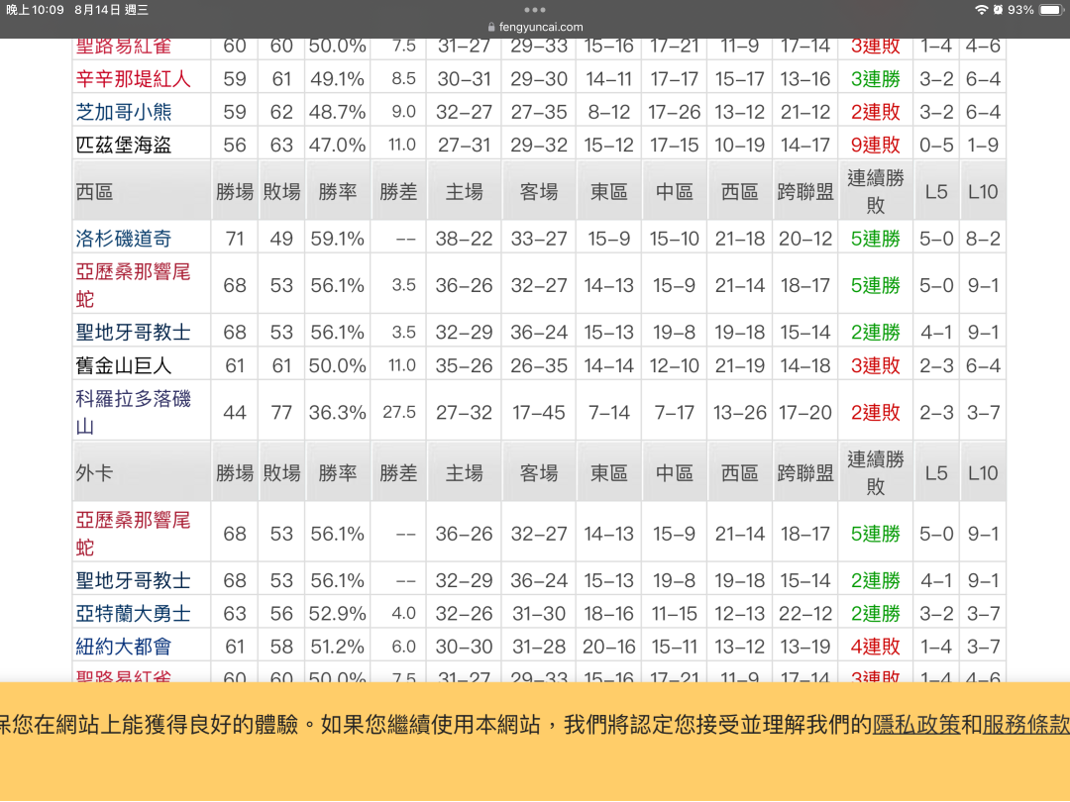Click the 59.1% win rate for 洛杉磯道奇
Image resolution: width=1070 pixels, height=802 pixels.
pyautogui.click(x=338, y=239)
